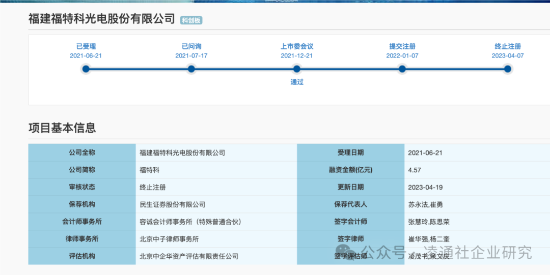The image size is (550, 275).
Task: Click the 更新日期 header cell
Action: (x=351, y=187)
